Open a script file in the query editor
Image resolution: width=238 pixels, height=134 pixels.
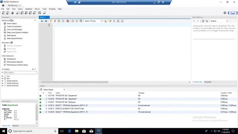[42, 21]
